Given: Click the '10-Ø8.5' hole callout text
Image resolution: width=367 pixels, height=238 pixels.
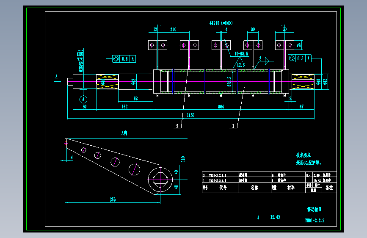Looking at the screenshot, I should click(x=241, y=54).
